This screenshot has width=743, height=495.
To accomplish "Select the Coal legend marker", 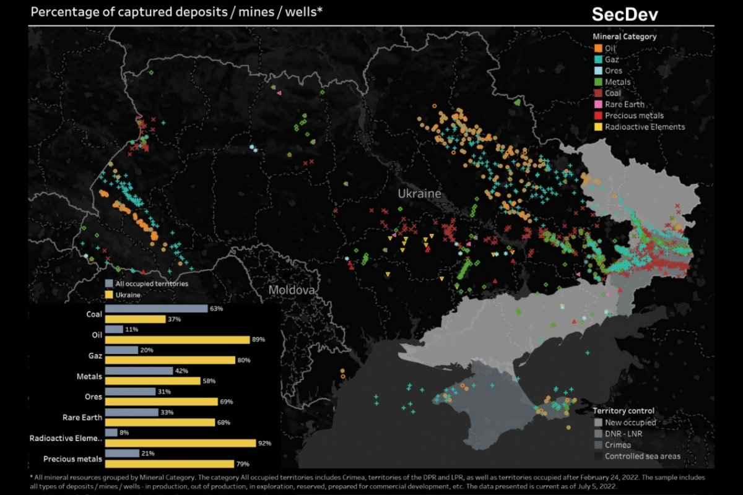I will [x=598, y=93].
